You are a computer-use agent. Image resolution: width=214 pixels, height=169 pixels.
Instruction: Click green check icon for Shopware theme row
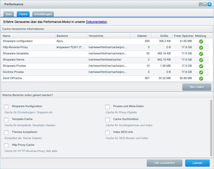(x=201, y=60)
